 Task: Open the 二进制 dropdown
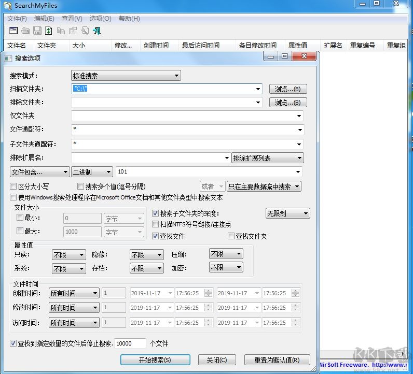pyautogui.click(x=92, y=172)
